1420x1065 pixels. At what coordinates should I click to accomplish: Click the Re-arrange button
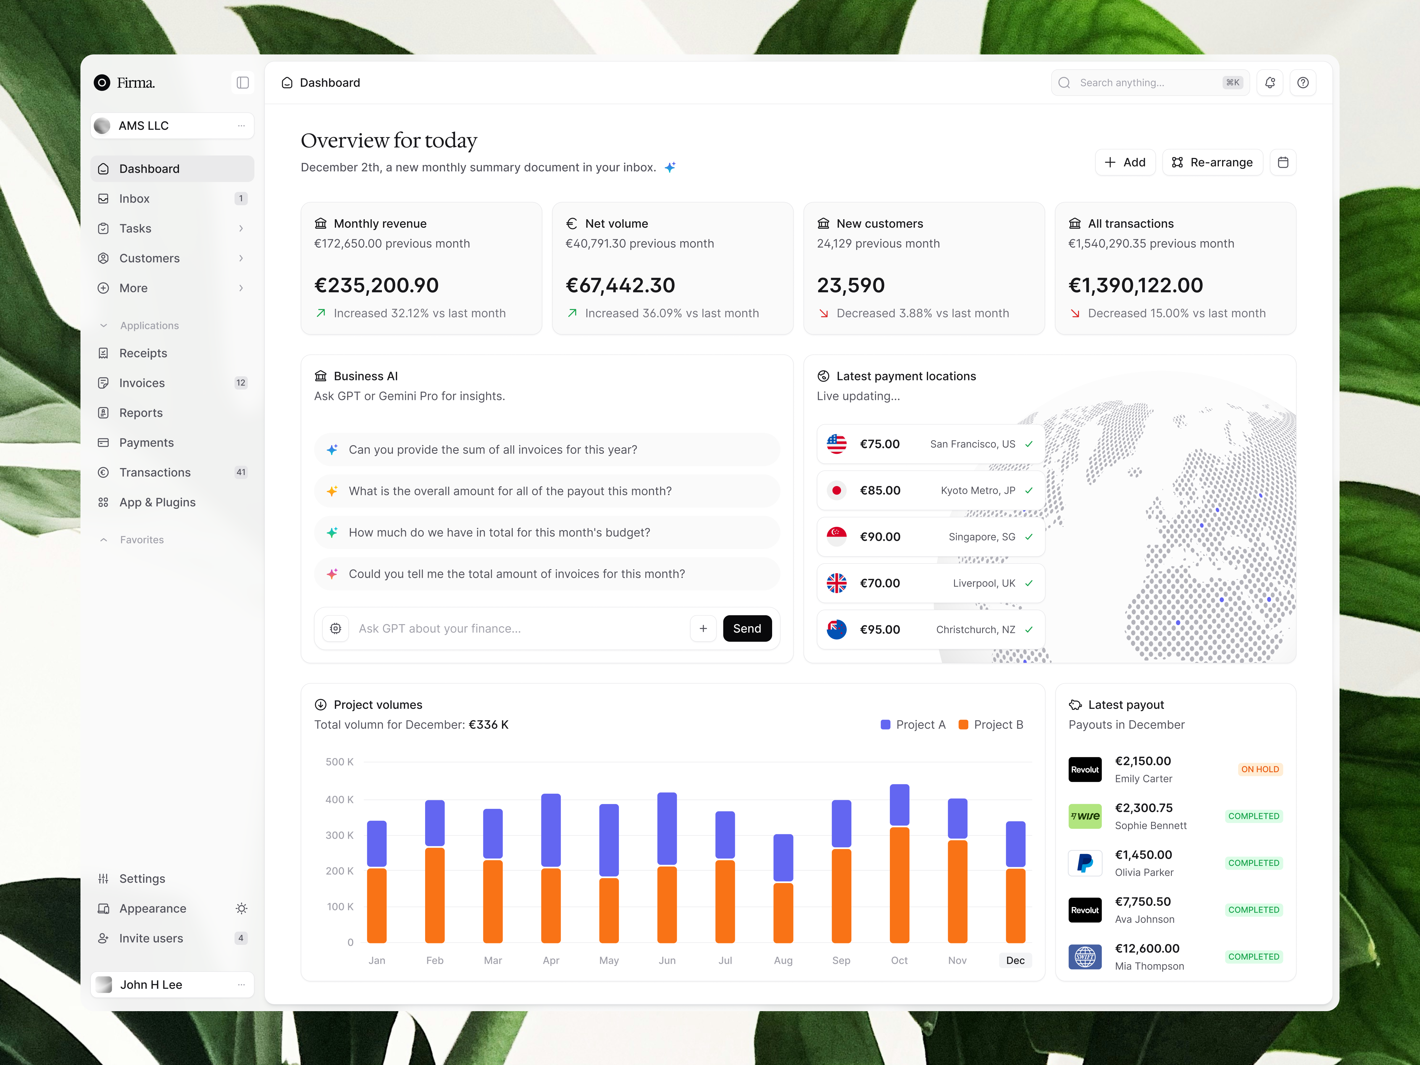[1213, 162]
